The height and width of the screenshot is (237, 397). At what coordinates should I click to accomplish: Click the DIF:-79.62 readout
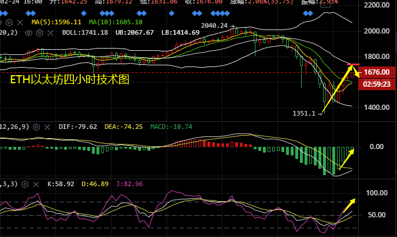[x=78, y=127]
